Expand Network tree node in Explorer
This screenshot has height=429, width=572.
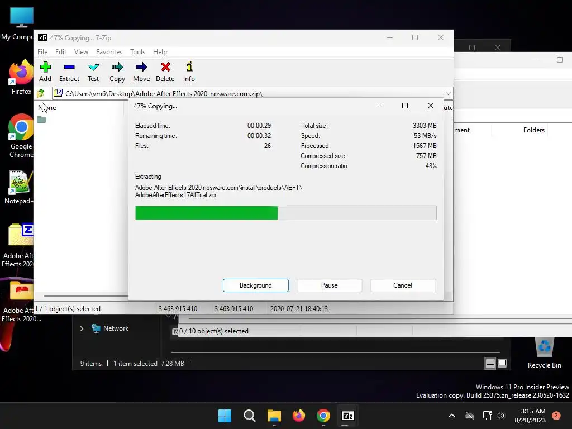[x=82, y=328]
